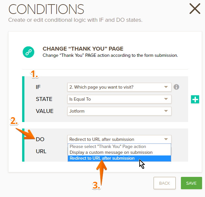Open the VALUE dropdown showing Jotform

[x=119, y=111]
